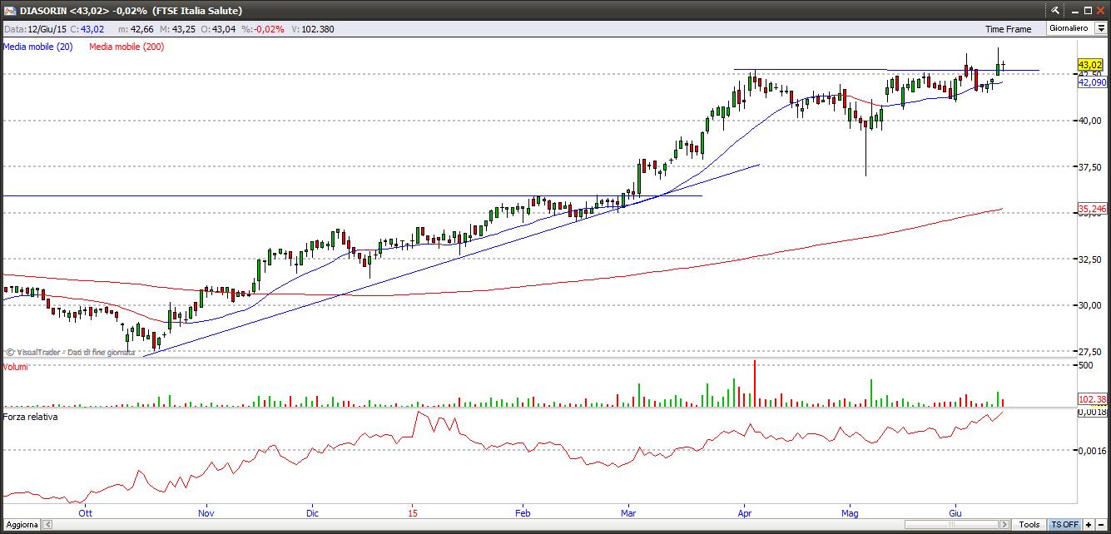Click the Volumi panel label
The width and height of the screenshot is (1111, 534).
(x=16, y=367)
